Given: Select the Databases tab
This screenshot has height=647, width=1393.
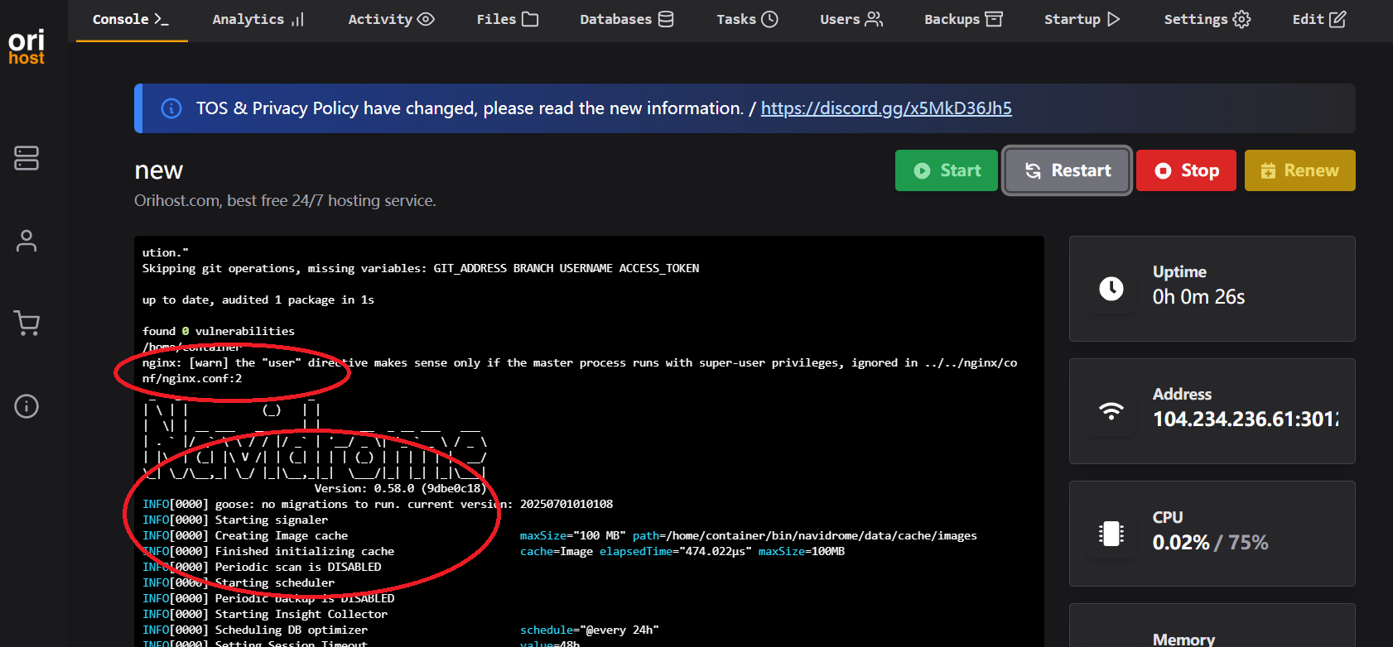Looking at the screenshot, I should coord(626,20).
